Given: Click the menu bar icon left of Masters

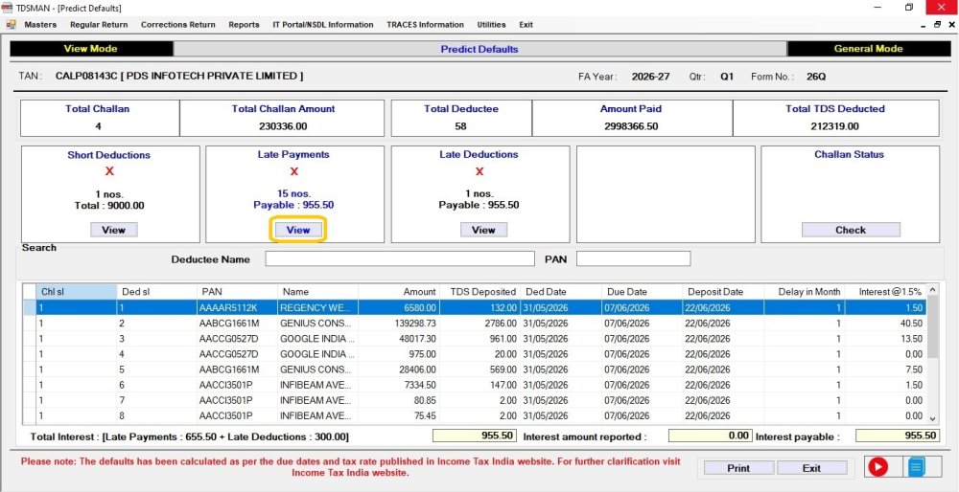Looking at the screenshot, I should 11,25.
